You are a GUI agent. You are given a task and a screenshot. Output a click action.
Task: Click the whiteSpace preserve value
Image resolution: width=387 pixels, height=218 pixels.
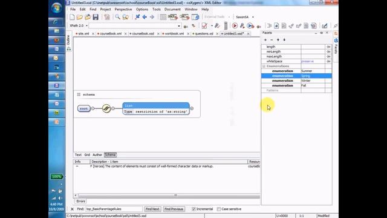pos(308,61)
